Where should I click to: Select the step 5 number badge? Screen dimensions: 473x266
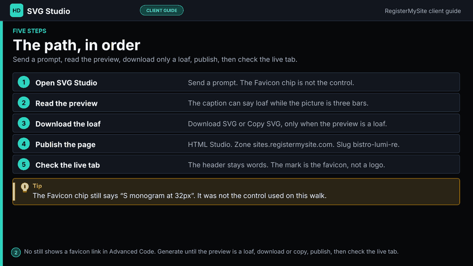click(24, 165)
